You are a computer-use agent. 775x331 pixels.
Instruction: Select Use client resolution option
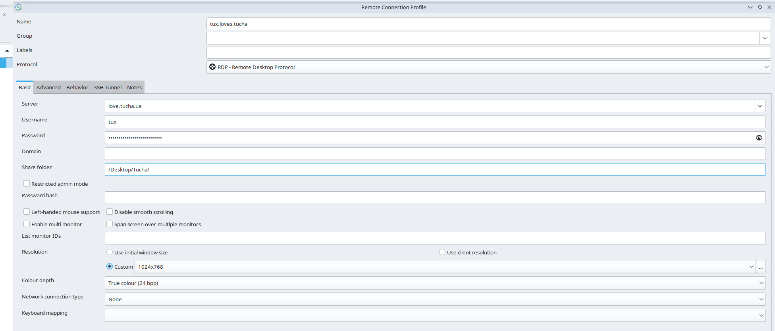442,252
